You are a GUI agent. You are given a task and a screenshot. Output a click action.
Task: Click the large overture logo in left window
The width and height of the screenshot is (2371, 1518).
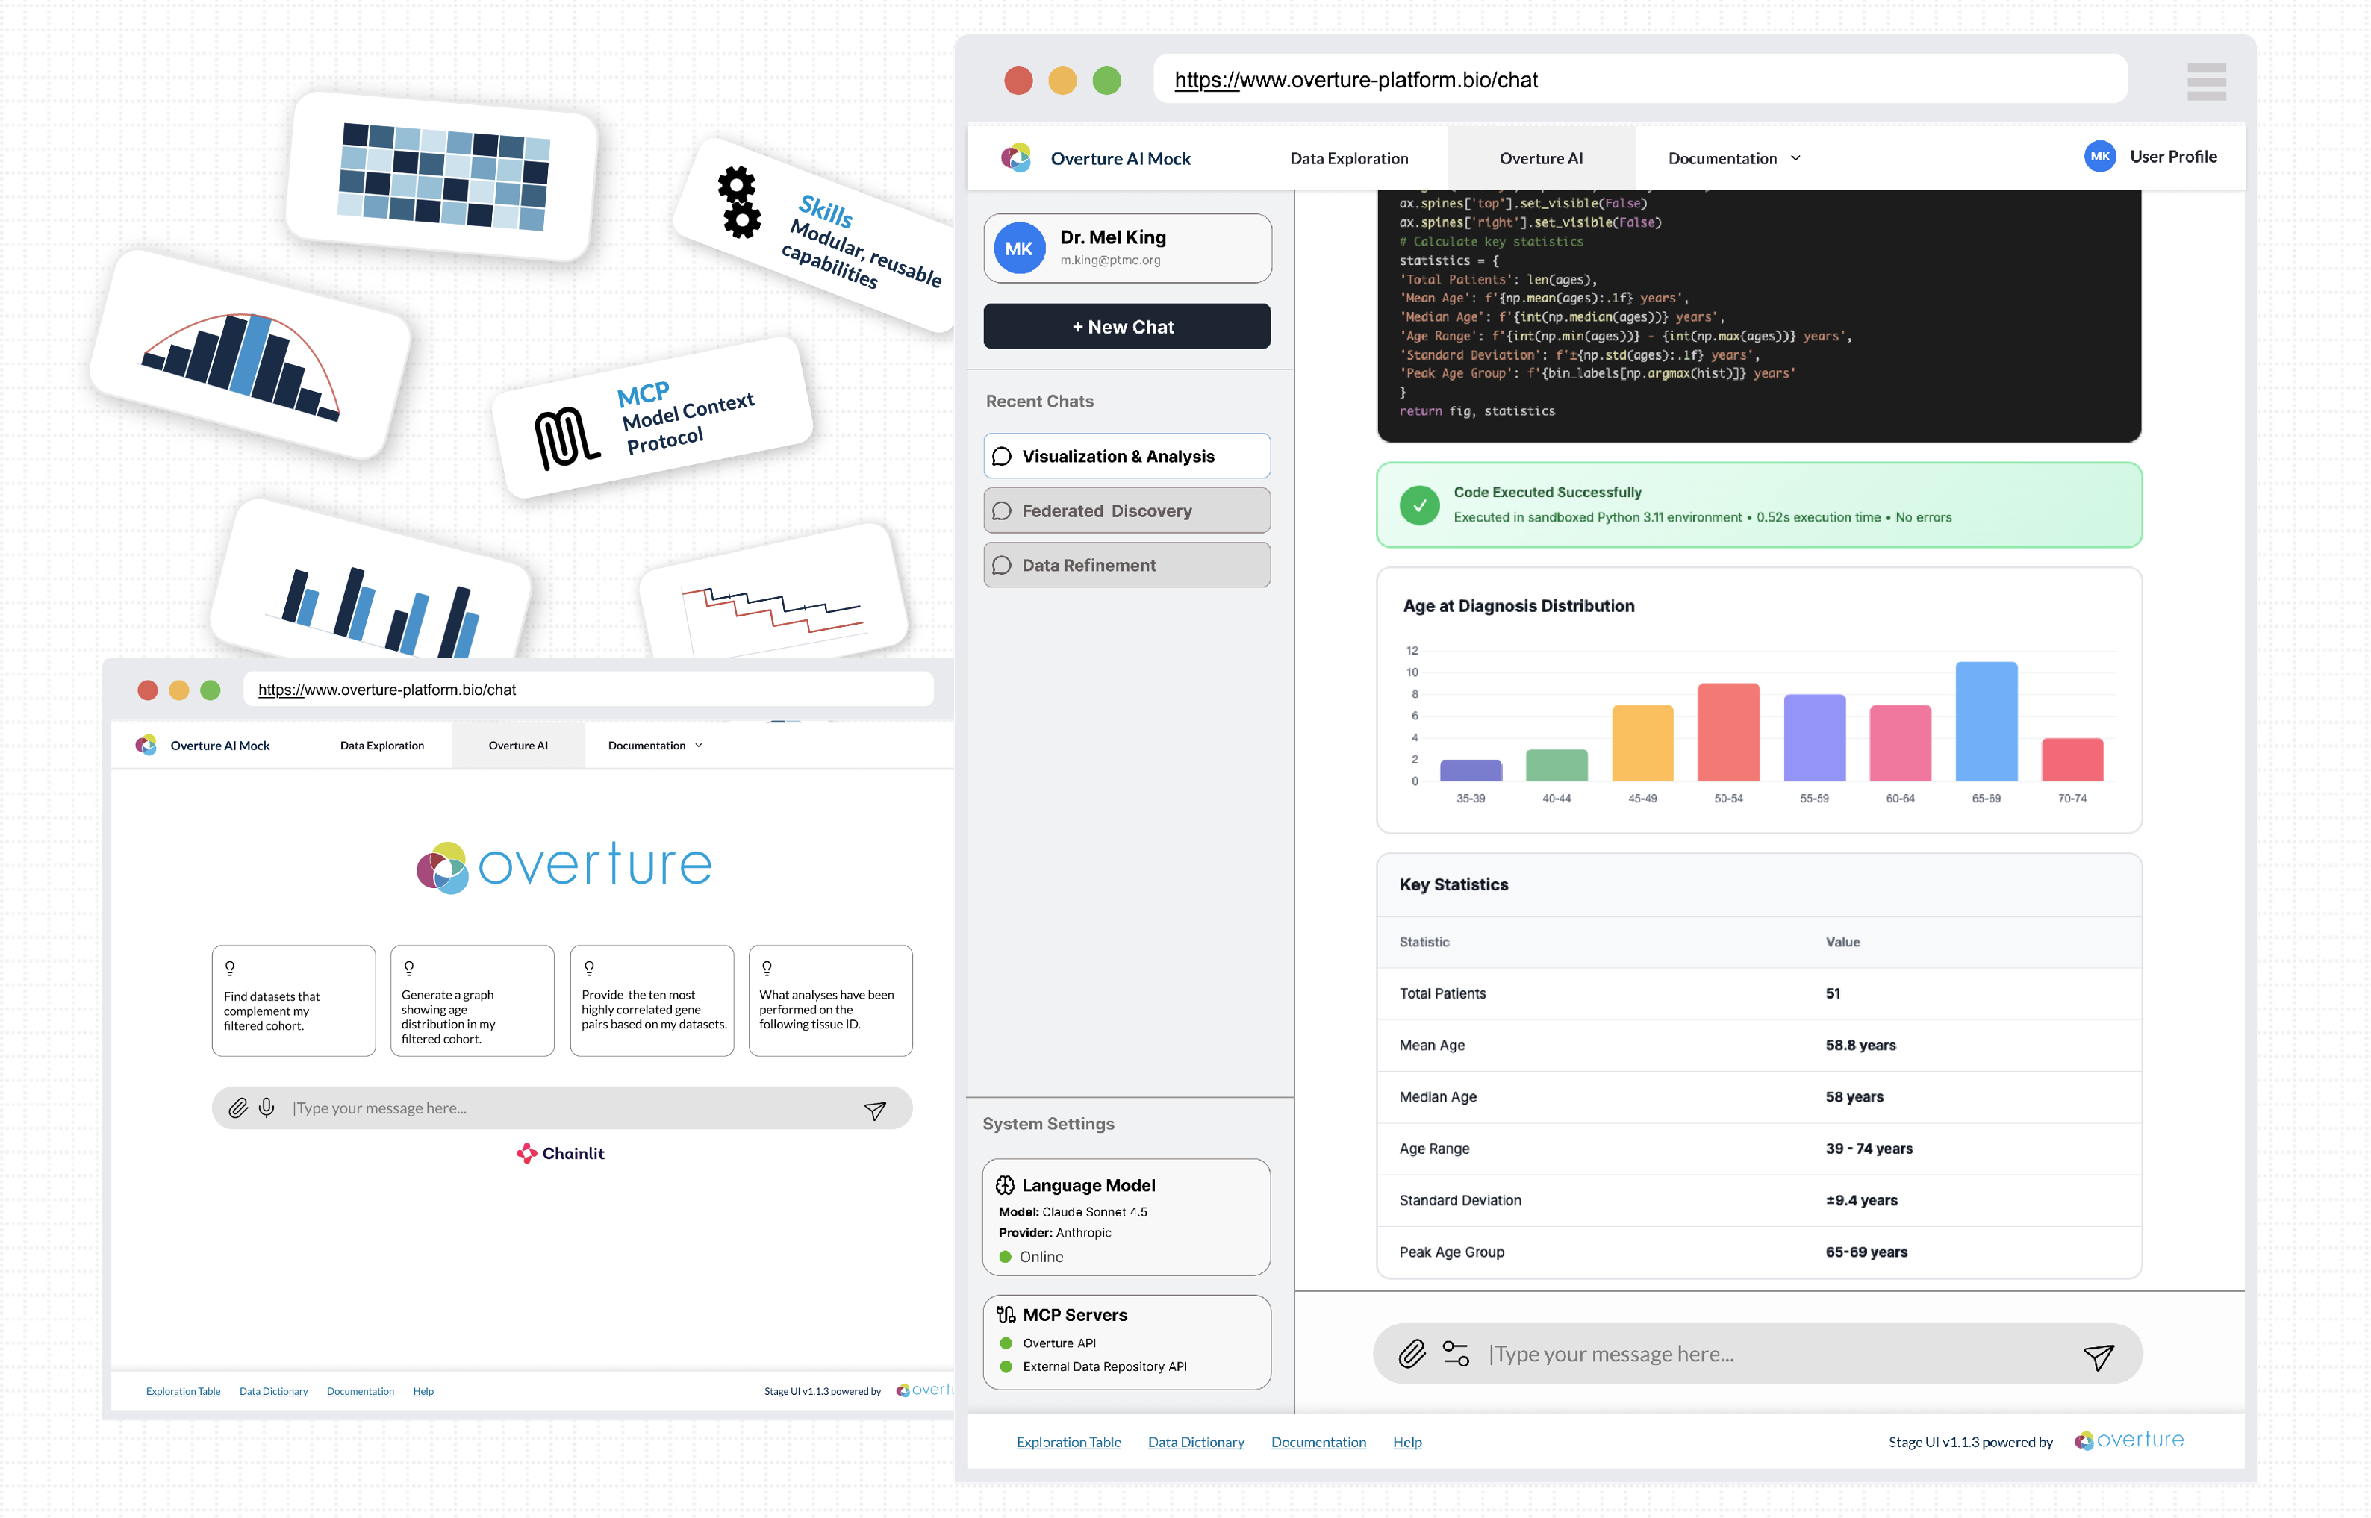pyautogui.click(x=564, y=866)
